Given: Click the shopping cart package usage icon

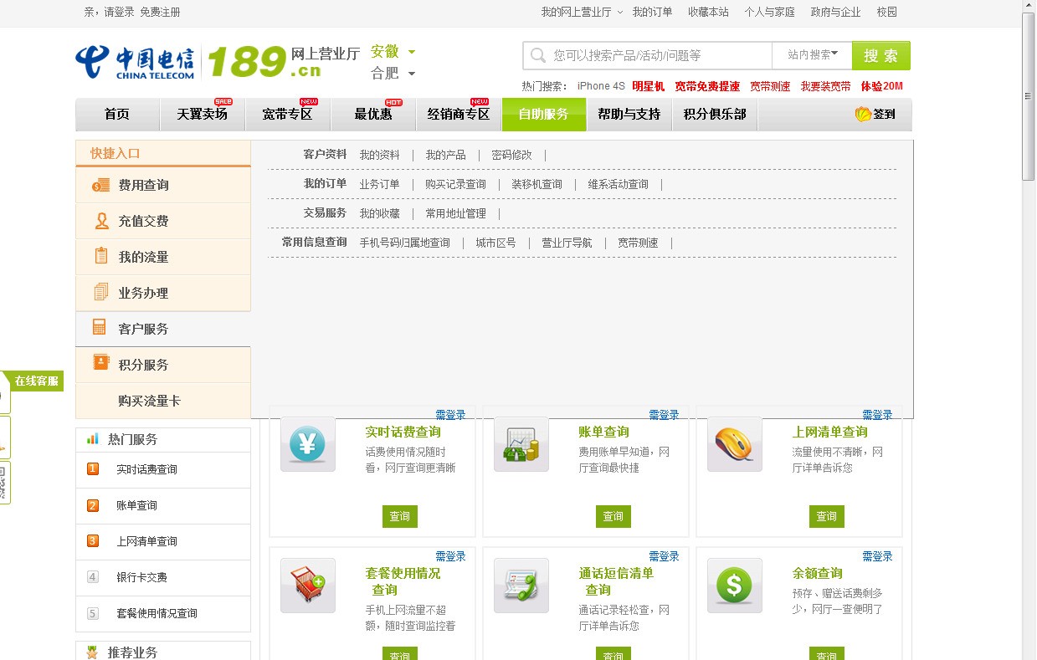Looking at the screenshot, I should tap(307, 586).
